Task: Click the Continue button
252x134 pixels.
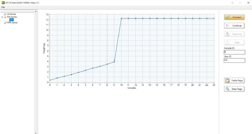Action: [234, 26]
